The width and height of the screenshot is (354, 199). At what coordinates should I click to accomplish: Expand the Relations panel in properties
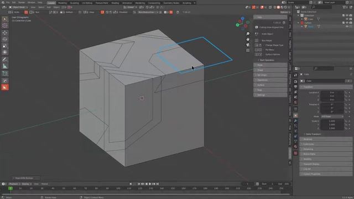pos(326,139)
